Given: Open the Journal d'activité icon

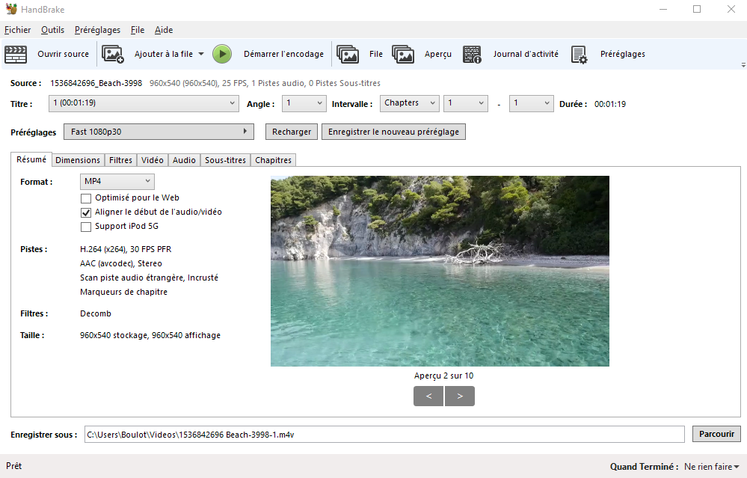Looking at the screenshot, I should point(472,54).
